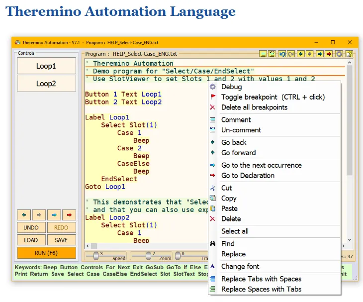363x302 pixels.
Task: Click code line "Goto Loop1"
Action: click(x=105, y=187)
